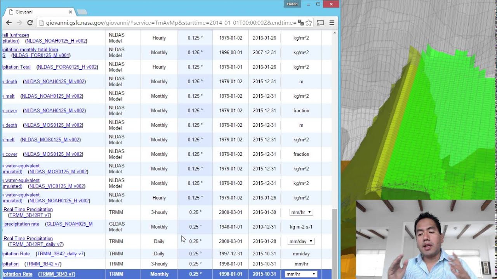Click the '1996-08-01' start date cell
This screenshot has width=497, height=279.
tap(231, 52)
